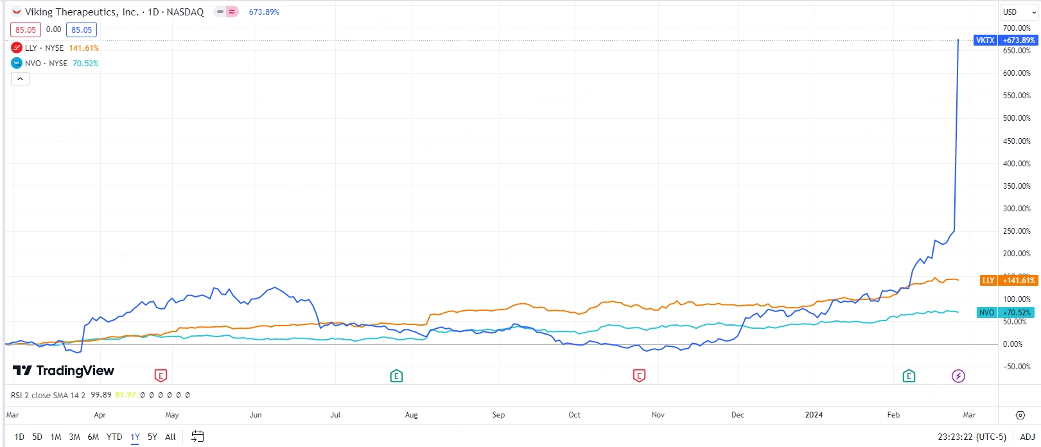This screenshot has height=447, width=1041.
Task: Select the YTD time range
Action: point(114,437)
